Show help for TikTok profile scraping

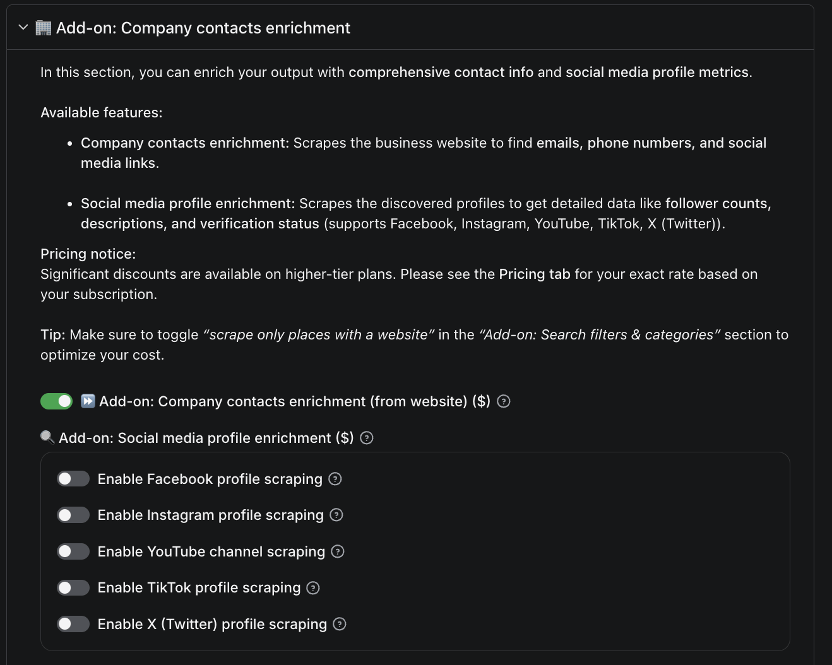pyautogui.click(x=313, y=588)
